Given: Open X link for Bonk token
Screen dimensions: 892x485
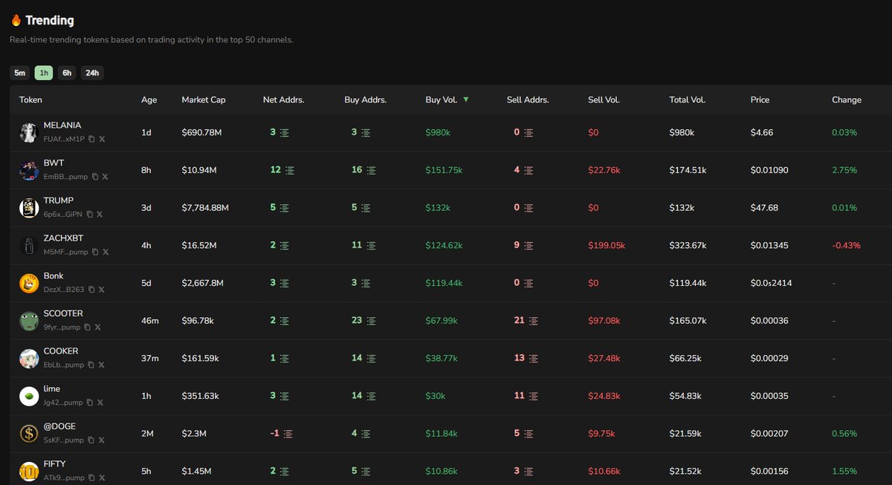Looking at the screenshot, I should (102, 290).
